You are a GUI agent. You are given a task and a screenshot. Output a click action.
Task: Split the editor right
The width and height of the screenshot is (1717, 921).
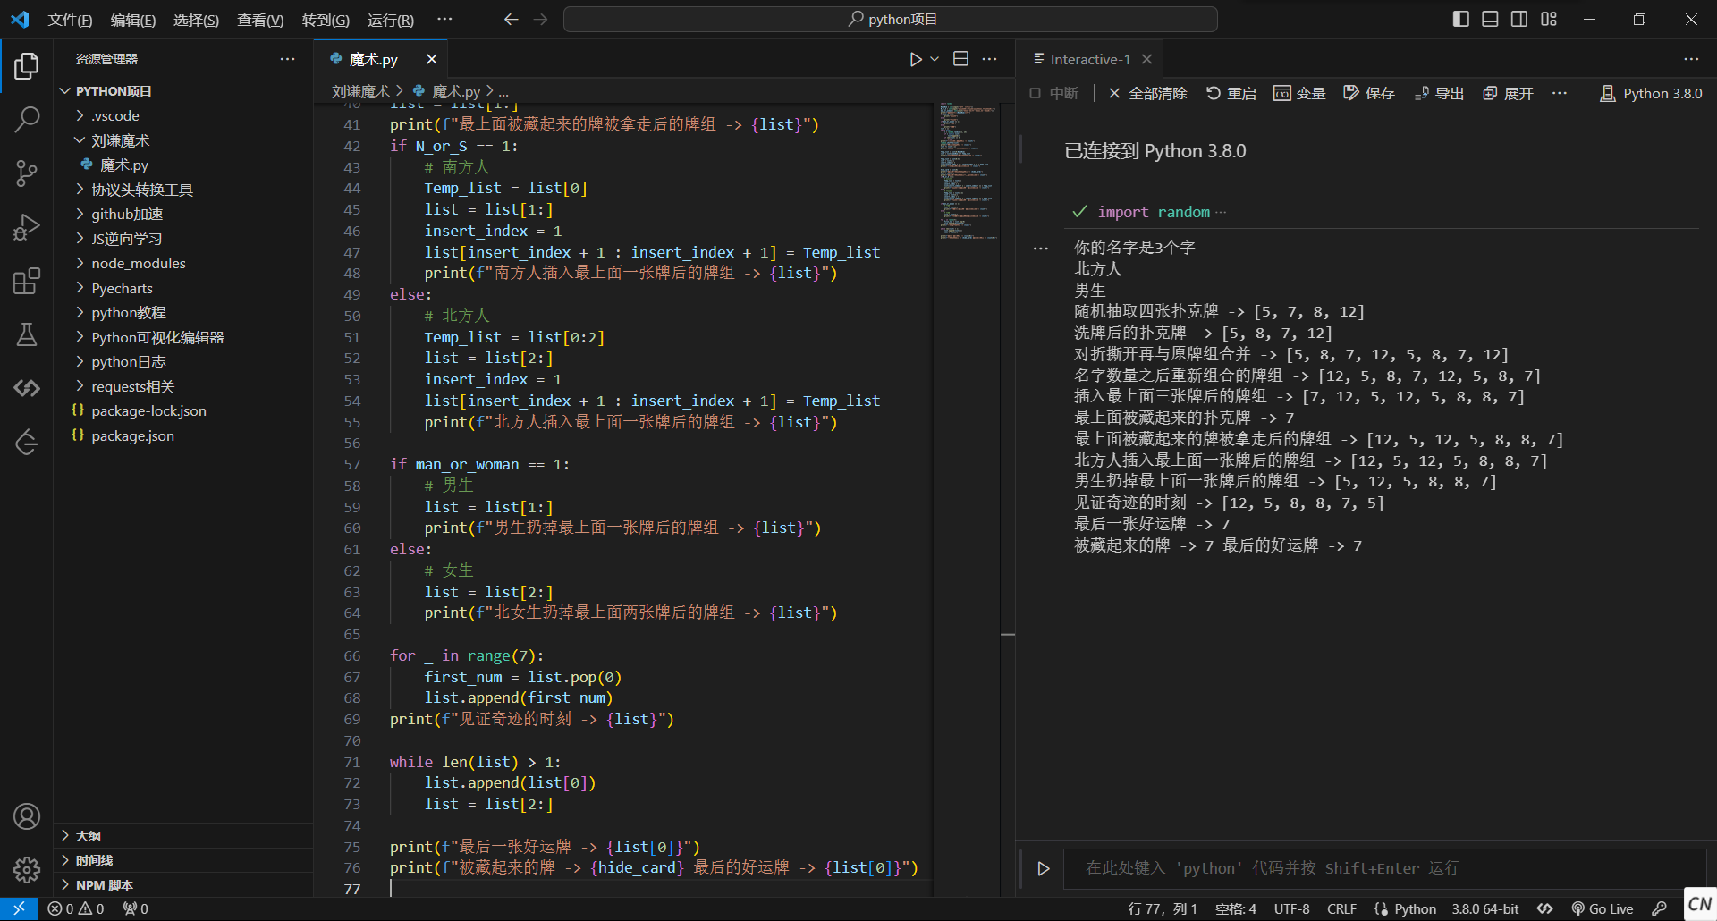click(961, 59)
